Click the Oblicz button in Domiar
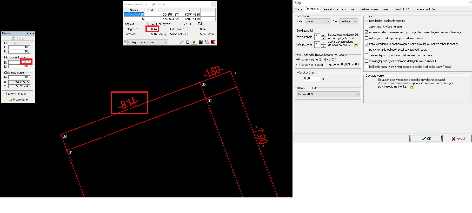The height and width of the screenshot is (213, 472). tap(18, 38)
